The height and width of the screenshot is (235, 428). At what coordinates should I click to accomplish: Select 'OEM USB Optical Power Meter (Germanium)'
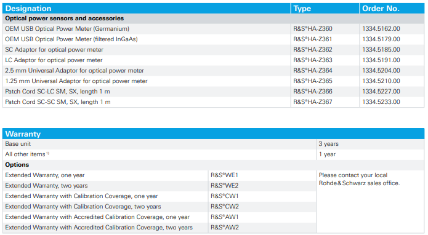click(67, 29)
